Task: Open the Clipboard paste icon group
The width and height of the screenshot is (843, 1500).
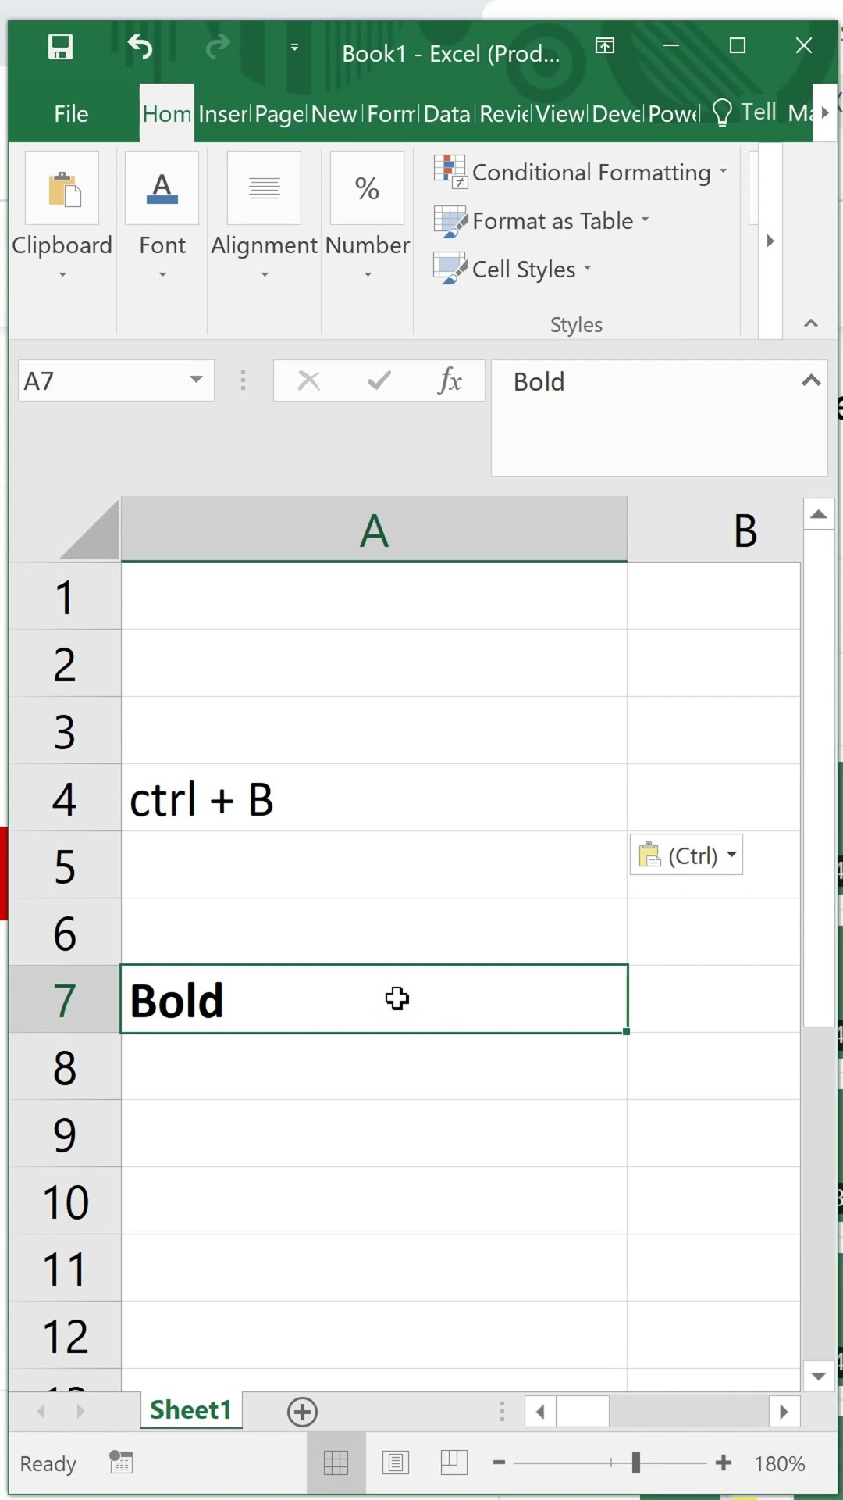Action: coord(62,188)
